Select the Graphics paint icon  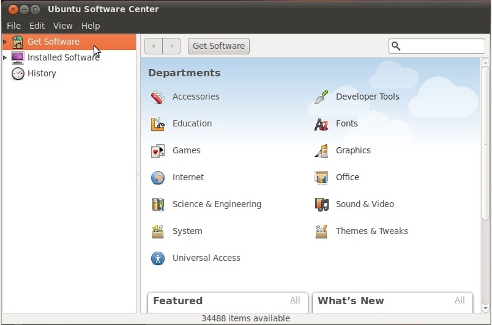click(321, 151)
